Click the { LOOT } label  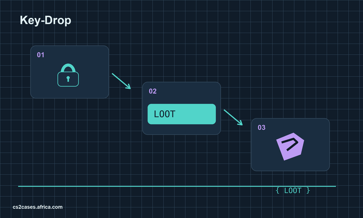pyautogui.click(x=293, y=190)
